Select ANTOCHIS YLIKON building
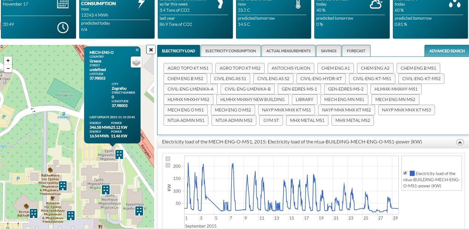 [291, 68]
